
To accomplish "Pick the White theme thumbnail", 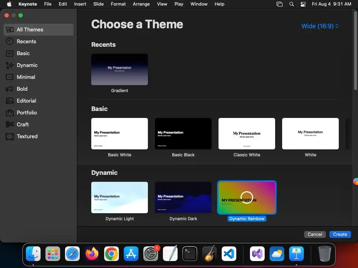I will pos(310,134).
